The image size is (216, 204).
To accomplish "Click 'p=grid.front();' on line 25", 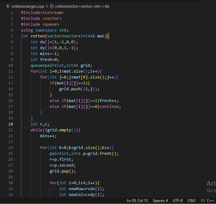I will pyautogui.click(x=101, y=154).
